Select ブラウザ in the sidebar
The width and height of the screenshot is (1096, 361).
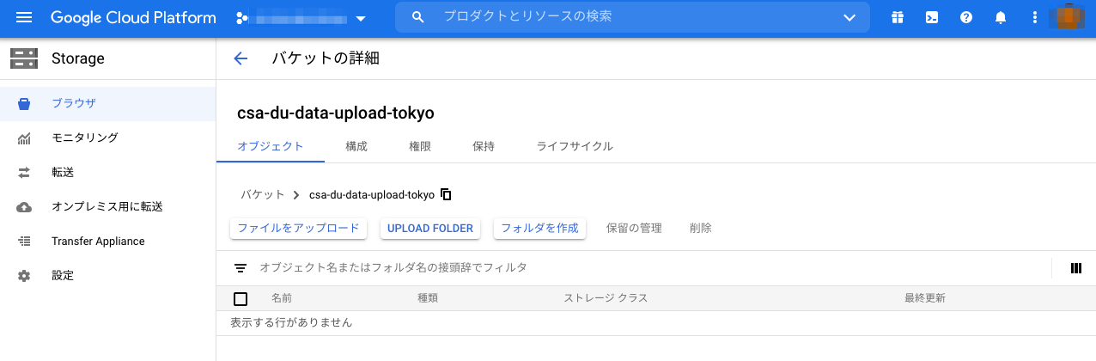107,103
